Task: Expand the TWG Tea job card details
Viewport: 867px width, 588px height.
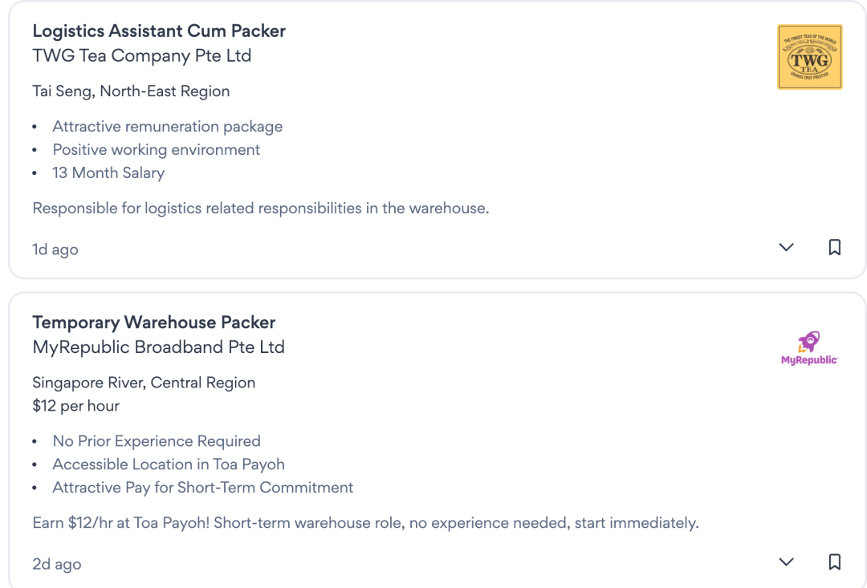Action: click(x=786, y=248)
